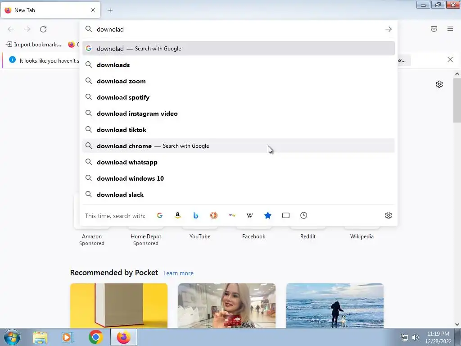Dismiss the info notification bar
The image size is (461, 346).
[450, 60]
